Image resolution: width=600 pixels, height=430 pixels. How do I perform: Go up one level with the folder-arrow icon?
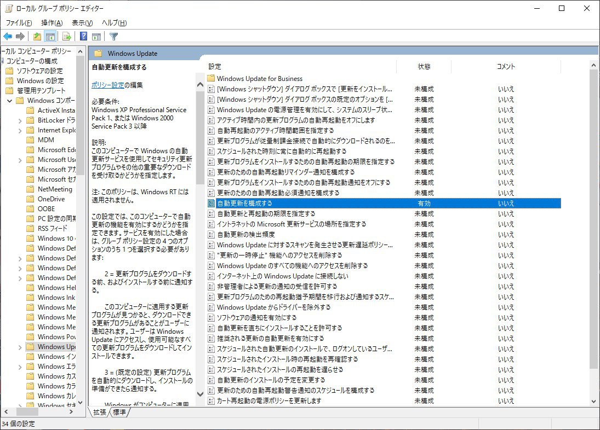[x=37, y=37]
